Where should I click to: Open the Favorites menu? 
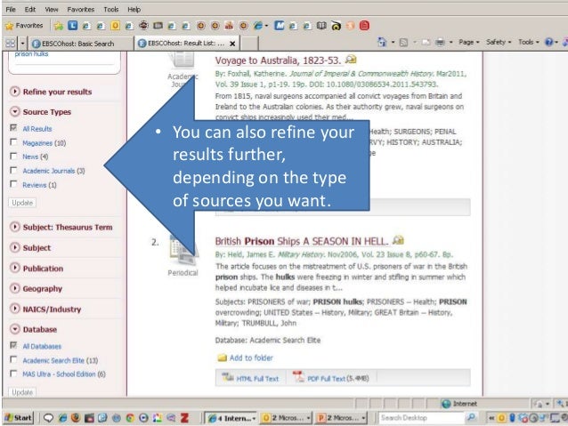coord(80,10)
